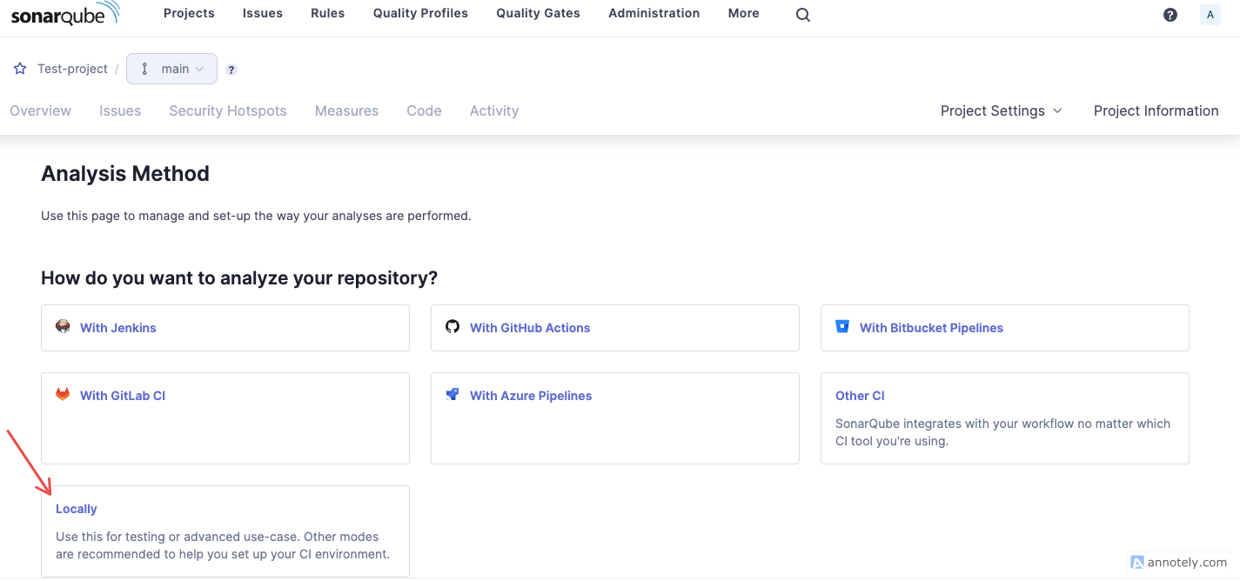Choose With GitHub Actions

click(529, 327)
